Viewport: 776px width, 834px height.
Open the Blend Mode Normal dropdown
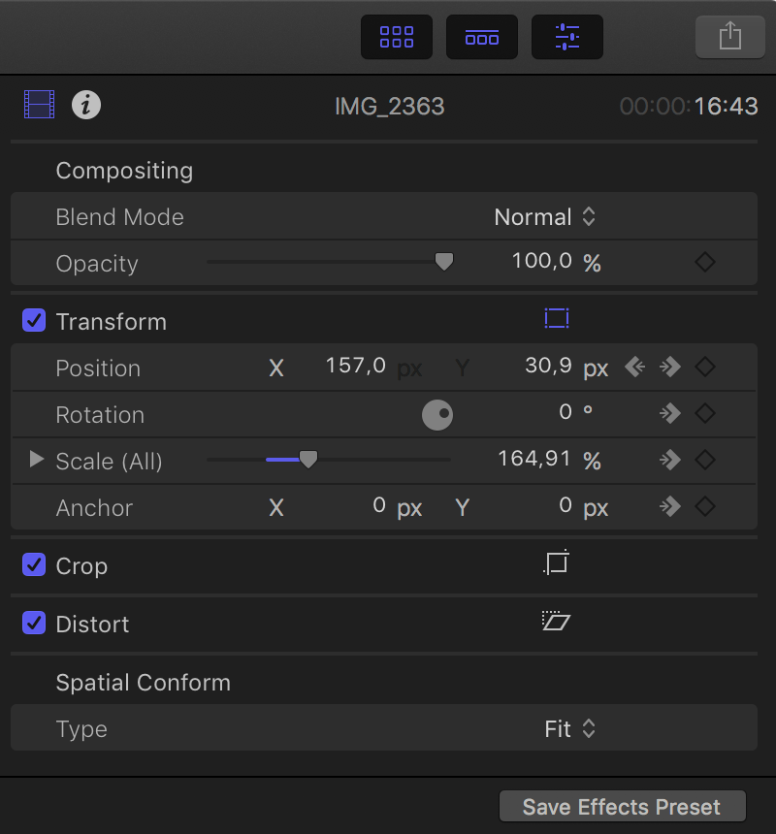click(x=544, y=216)
